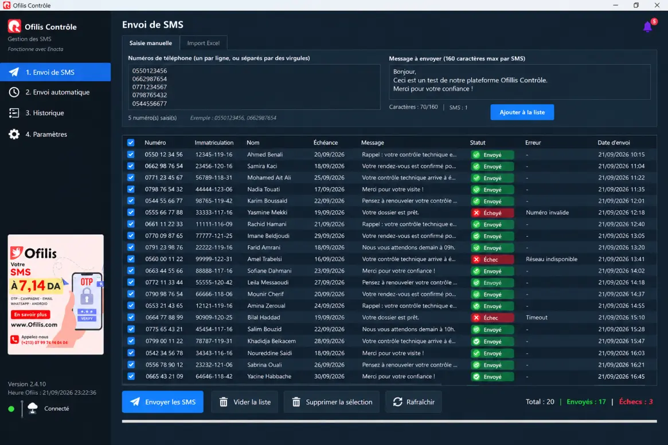668x445 pixels.
Task: Uncheck the row for Ahmed Benali
Action: (131, 155)
